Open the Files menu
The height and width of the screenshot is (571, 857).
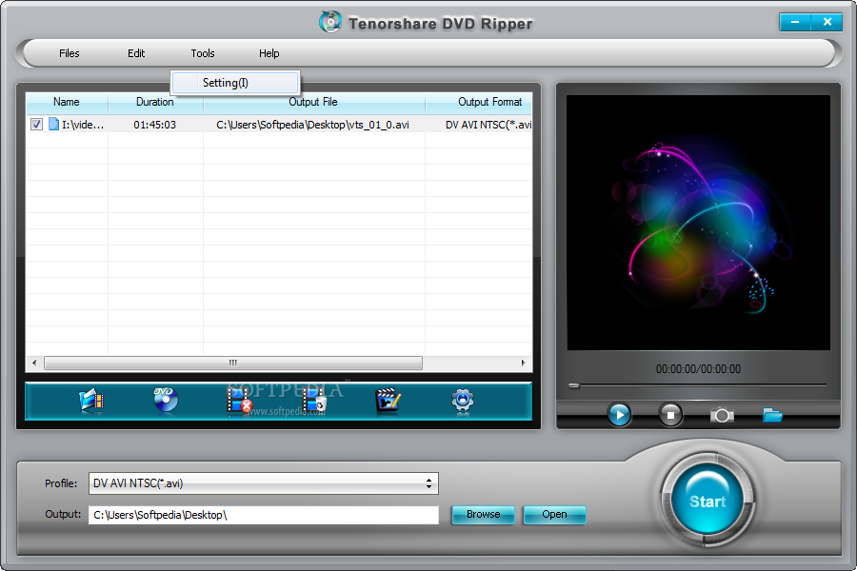pos(70,53)
